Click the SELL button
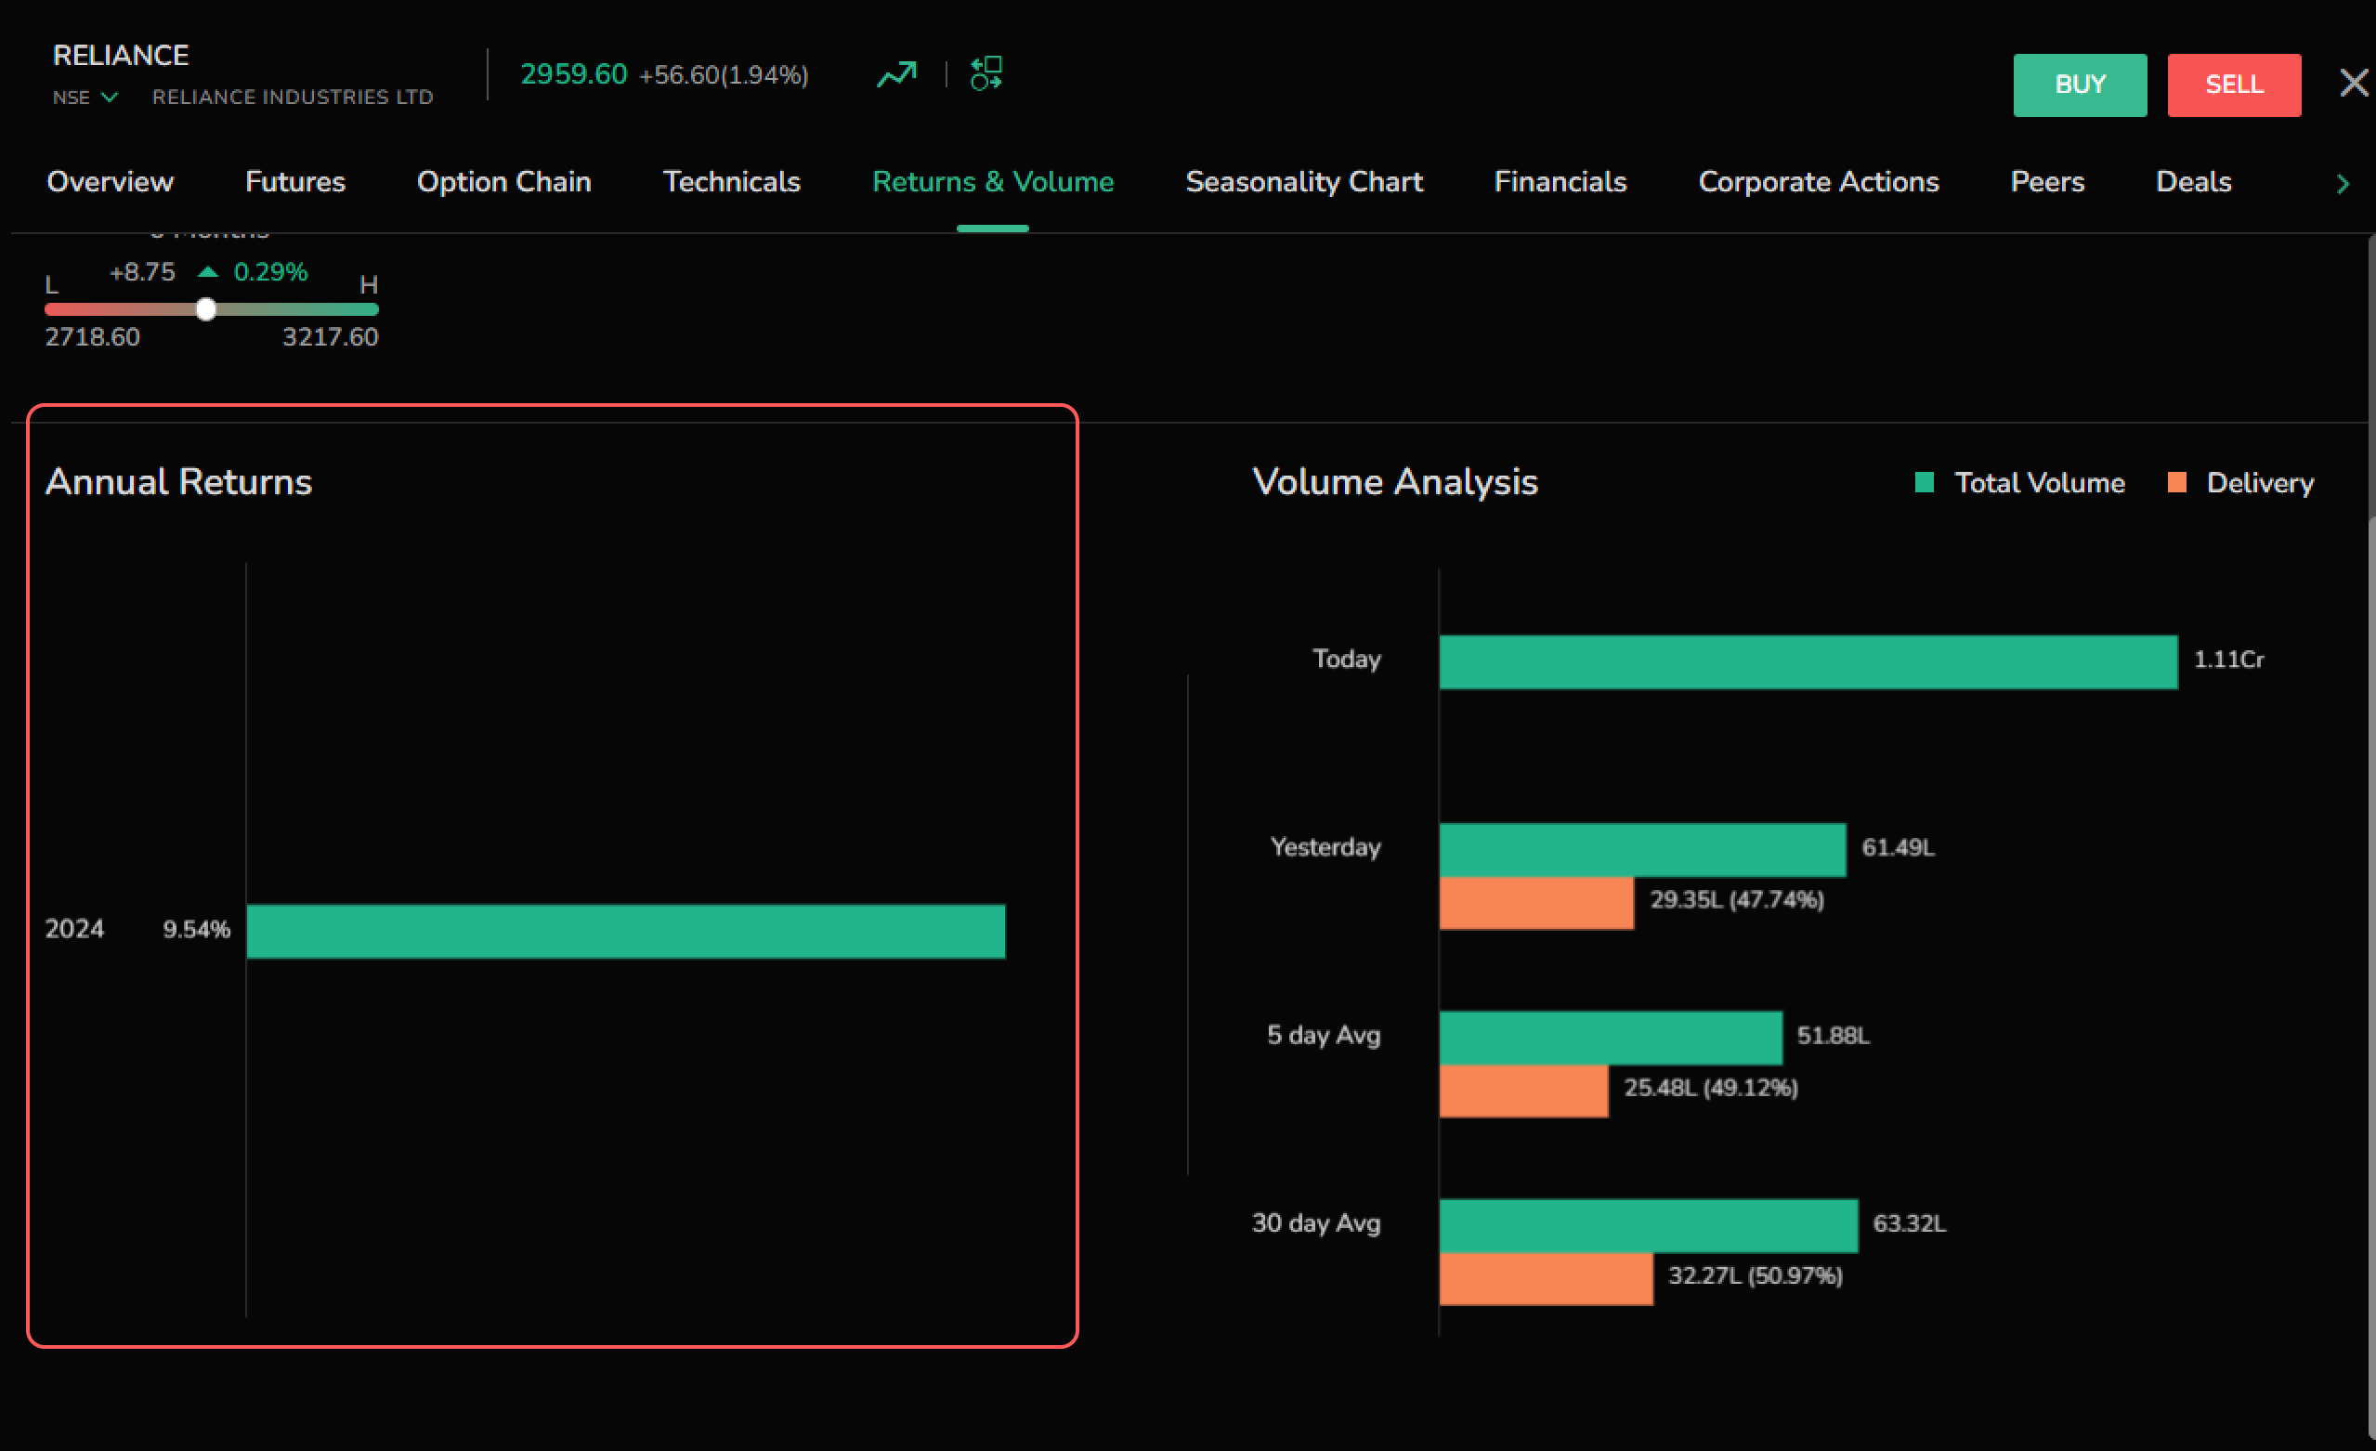 pos(2234,85)
